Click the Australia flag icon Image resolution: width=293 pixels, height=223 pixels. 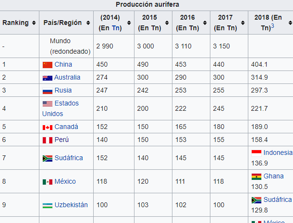pyautogui.click(x=48, y=78)
